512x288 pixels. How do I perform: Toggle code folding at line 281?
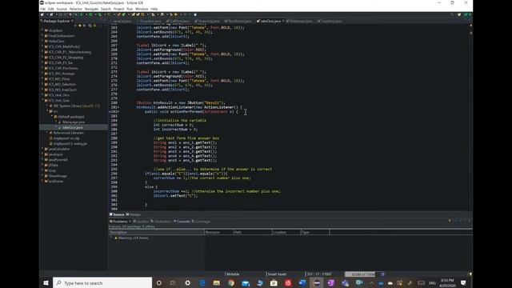click(x=118, y=107)
